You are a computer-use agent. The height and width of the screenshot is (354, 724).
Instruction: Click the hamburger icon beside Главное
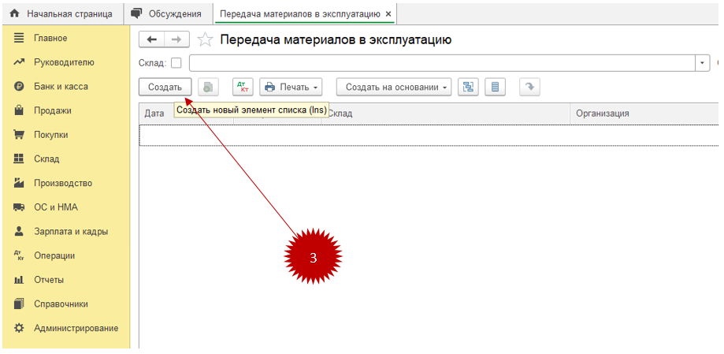[x=18, y=38]
